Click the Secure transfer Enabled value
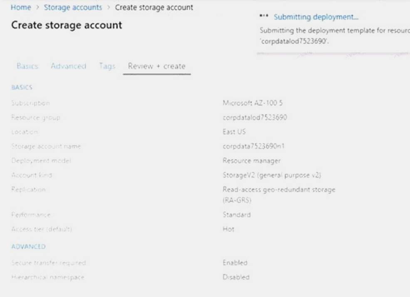This screenshot has width=410, height=297. 235,263
